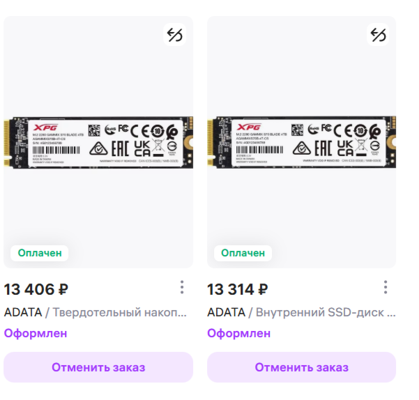Click Оформлен status under 13 406 ₽ item
The height and width of the screenshot is (400, 419).
coord(36,333)
